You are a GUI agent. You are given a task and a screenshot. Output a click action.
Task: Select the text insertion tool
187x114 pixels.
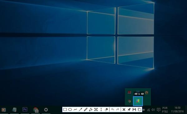(101, 109)
